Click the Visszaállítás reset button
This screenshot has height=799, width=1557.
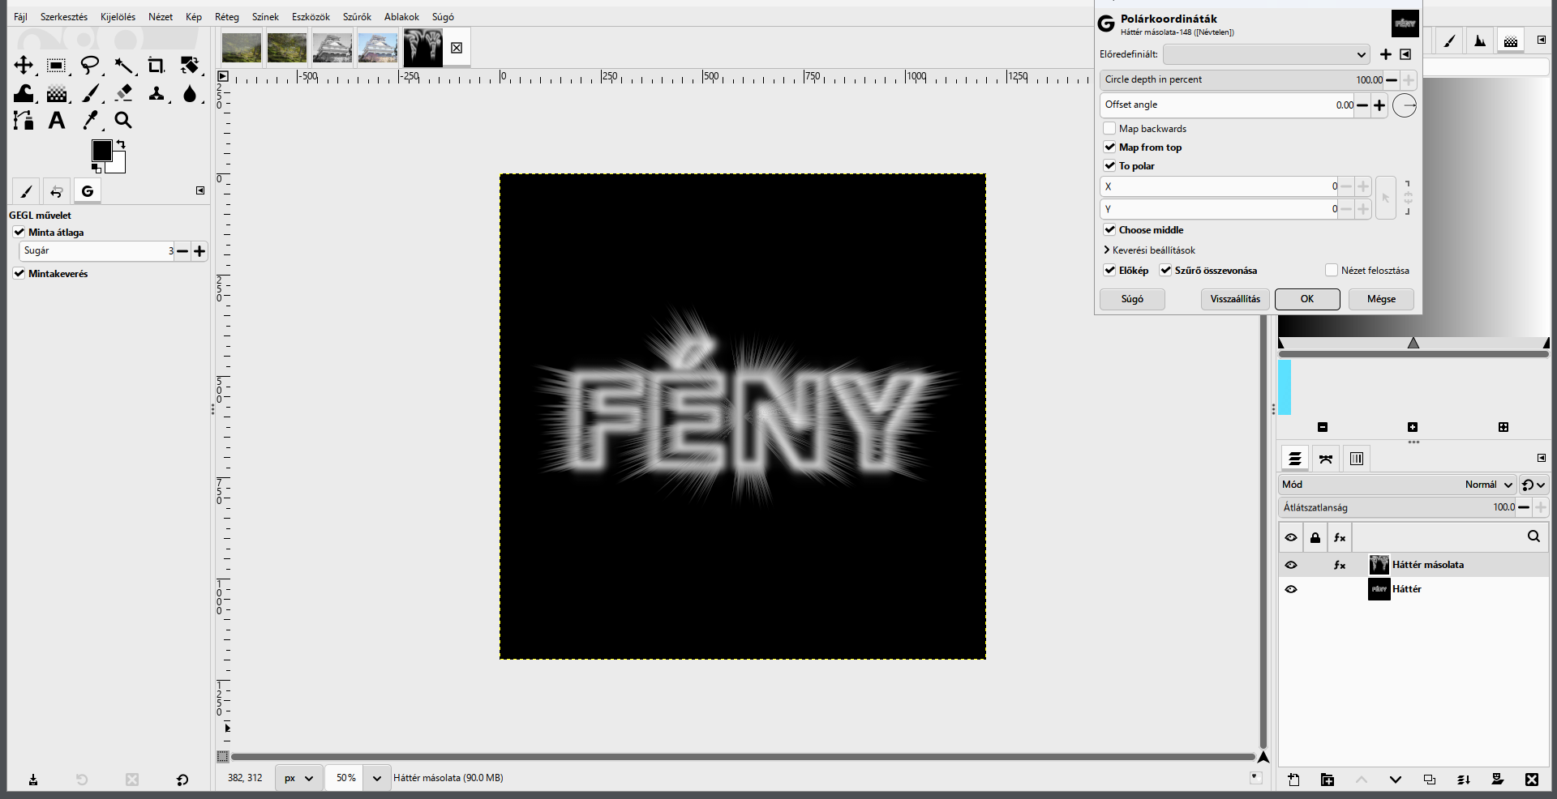pyautogui.click(x=1235, y=299)
